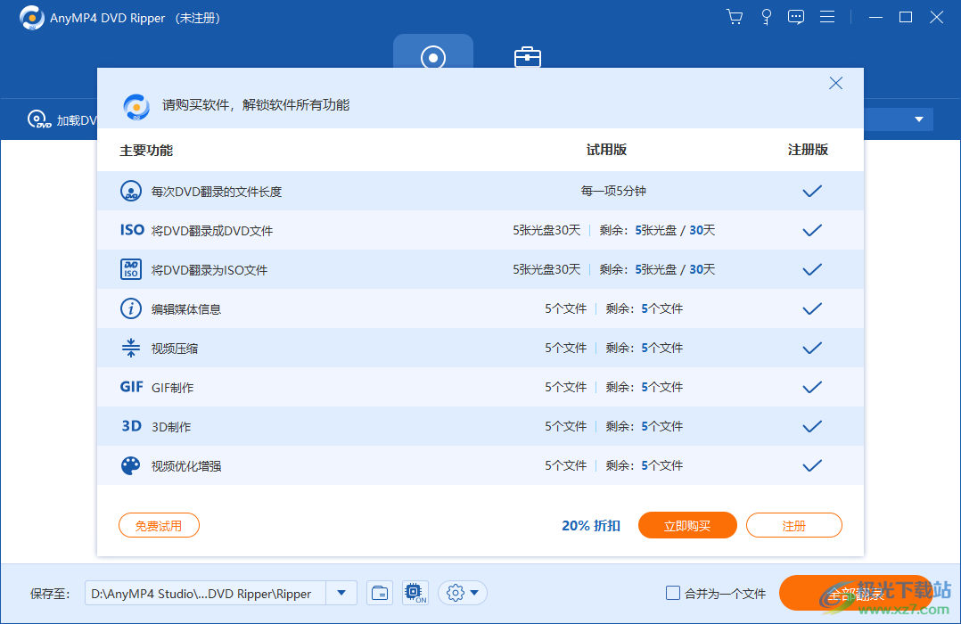Click the DVD rip length feature icon

pyautogui.click(x=130, y=192)
